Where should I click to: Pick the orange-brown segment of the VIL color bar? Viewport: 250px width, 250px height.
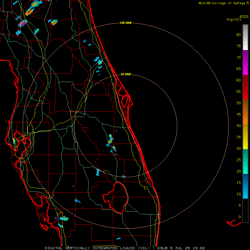click(x=245, y=112)
